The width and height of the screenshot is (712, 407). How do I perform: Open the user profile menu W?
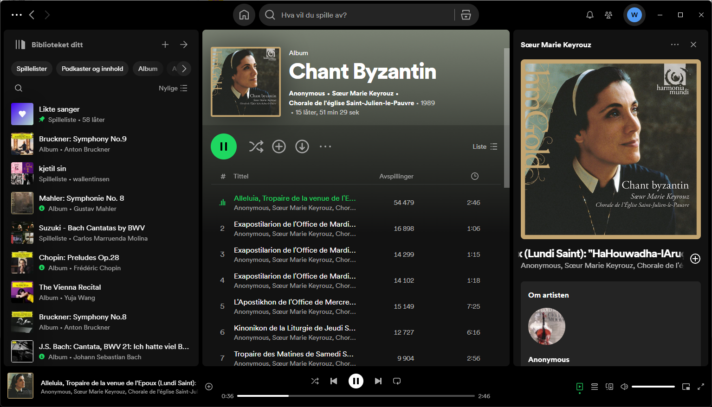634,15
